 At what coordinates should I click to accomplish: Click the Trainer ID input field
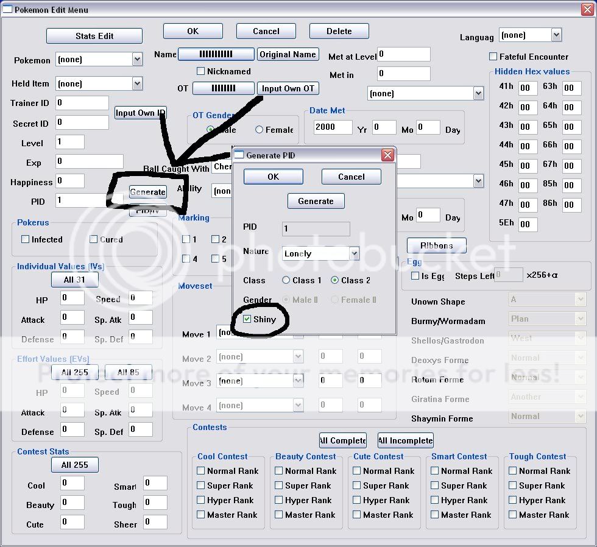82,103
